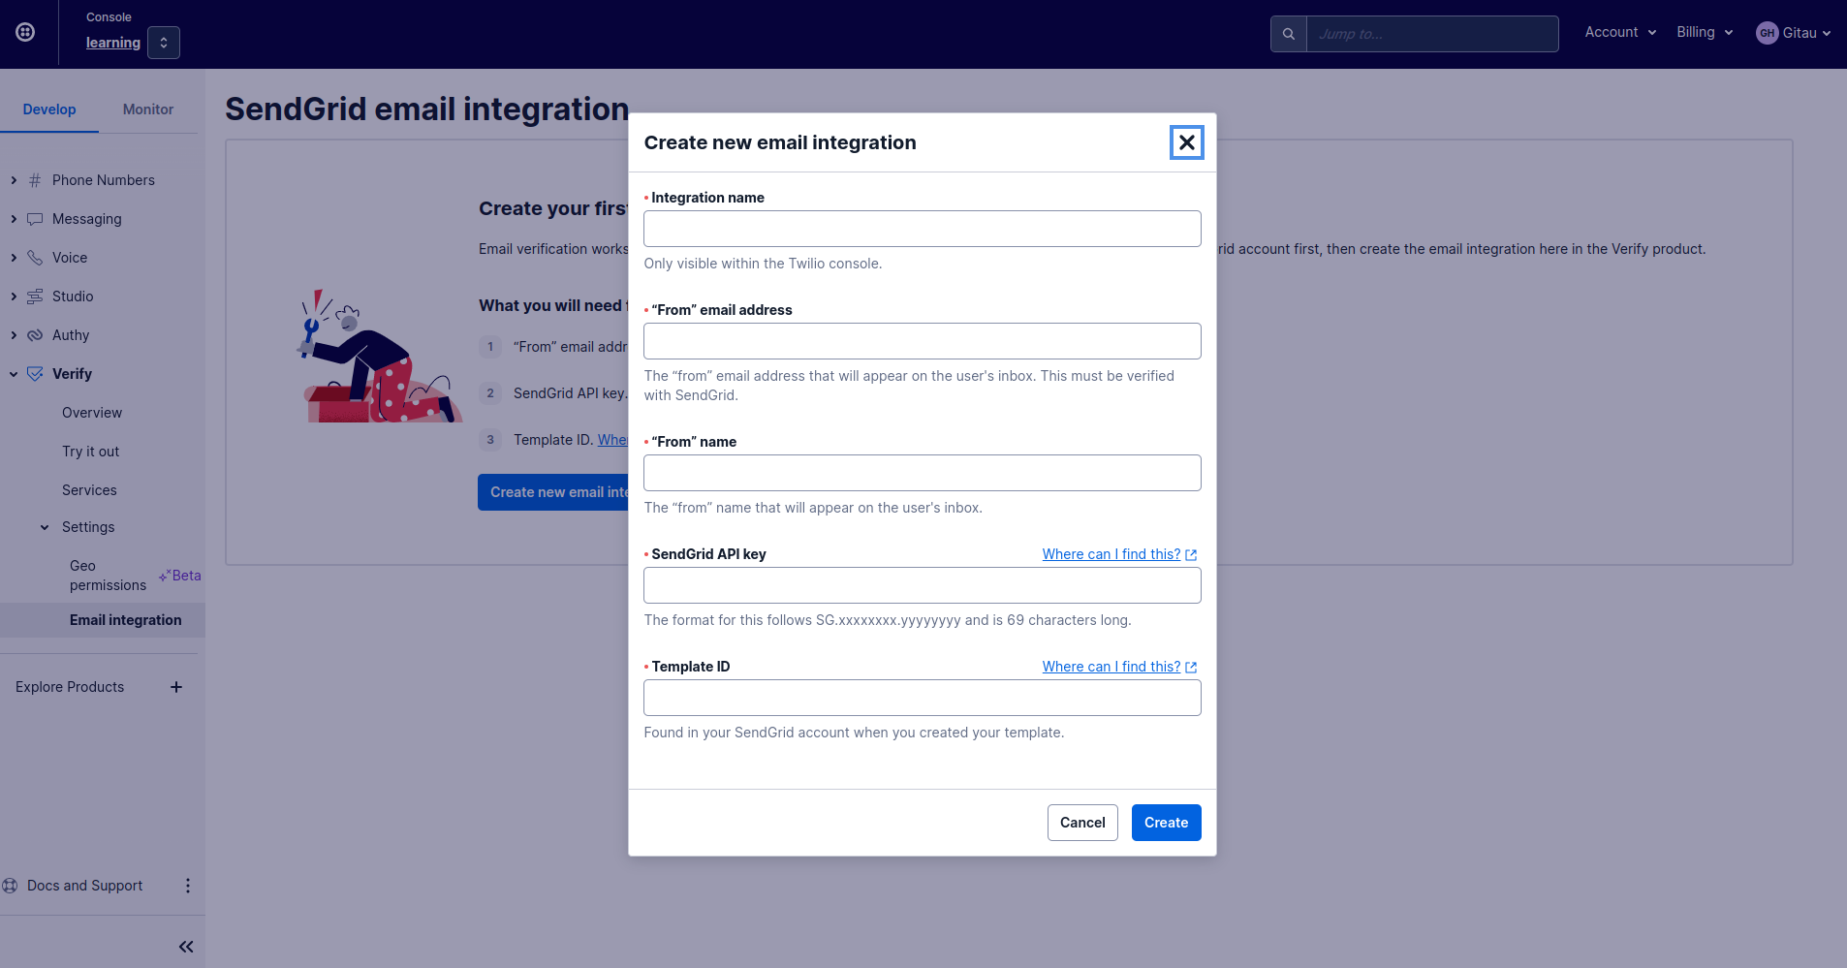Click the Studio flow icon

[x=35, y=297]
